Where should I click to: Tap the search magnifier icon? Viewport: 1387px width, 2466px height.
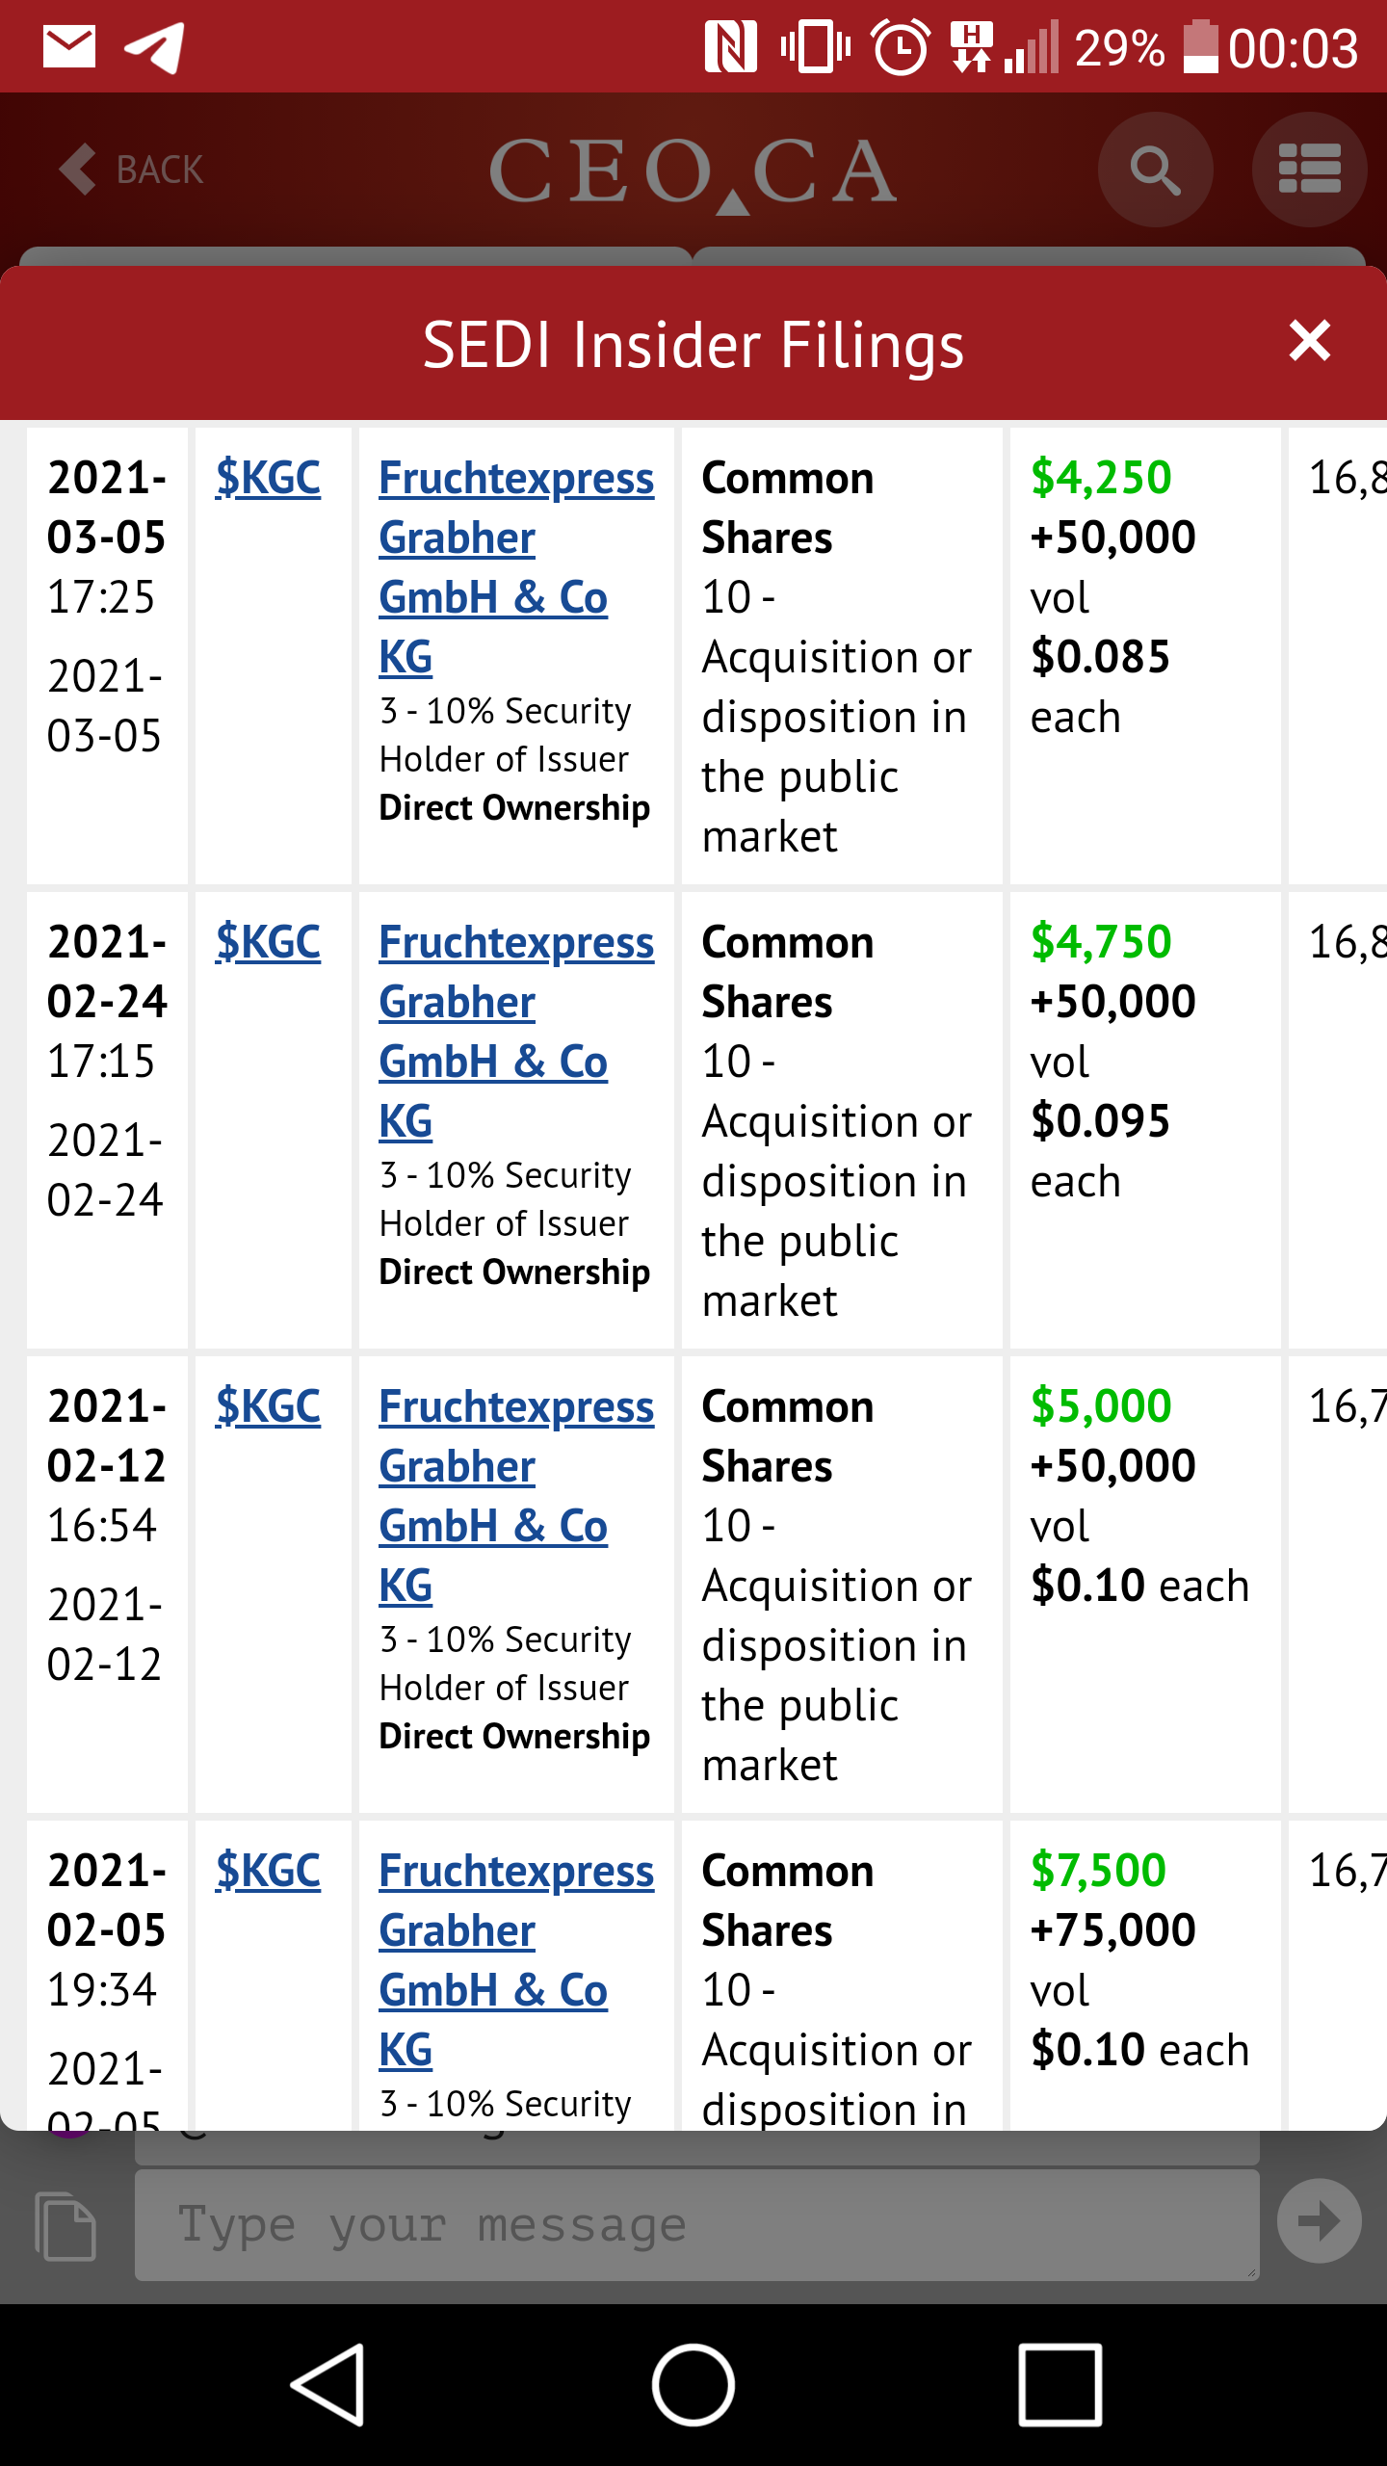[1155, 171]
